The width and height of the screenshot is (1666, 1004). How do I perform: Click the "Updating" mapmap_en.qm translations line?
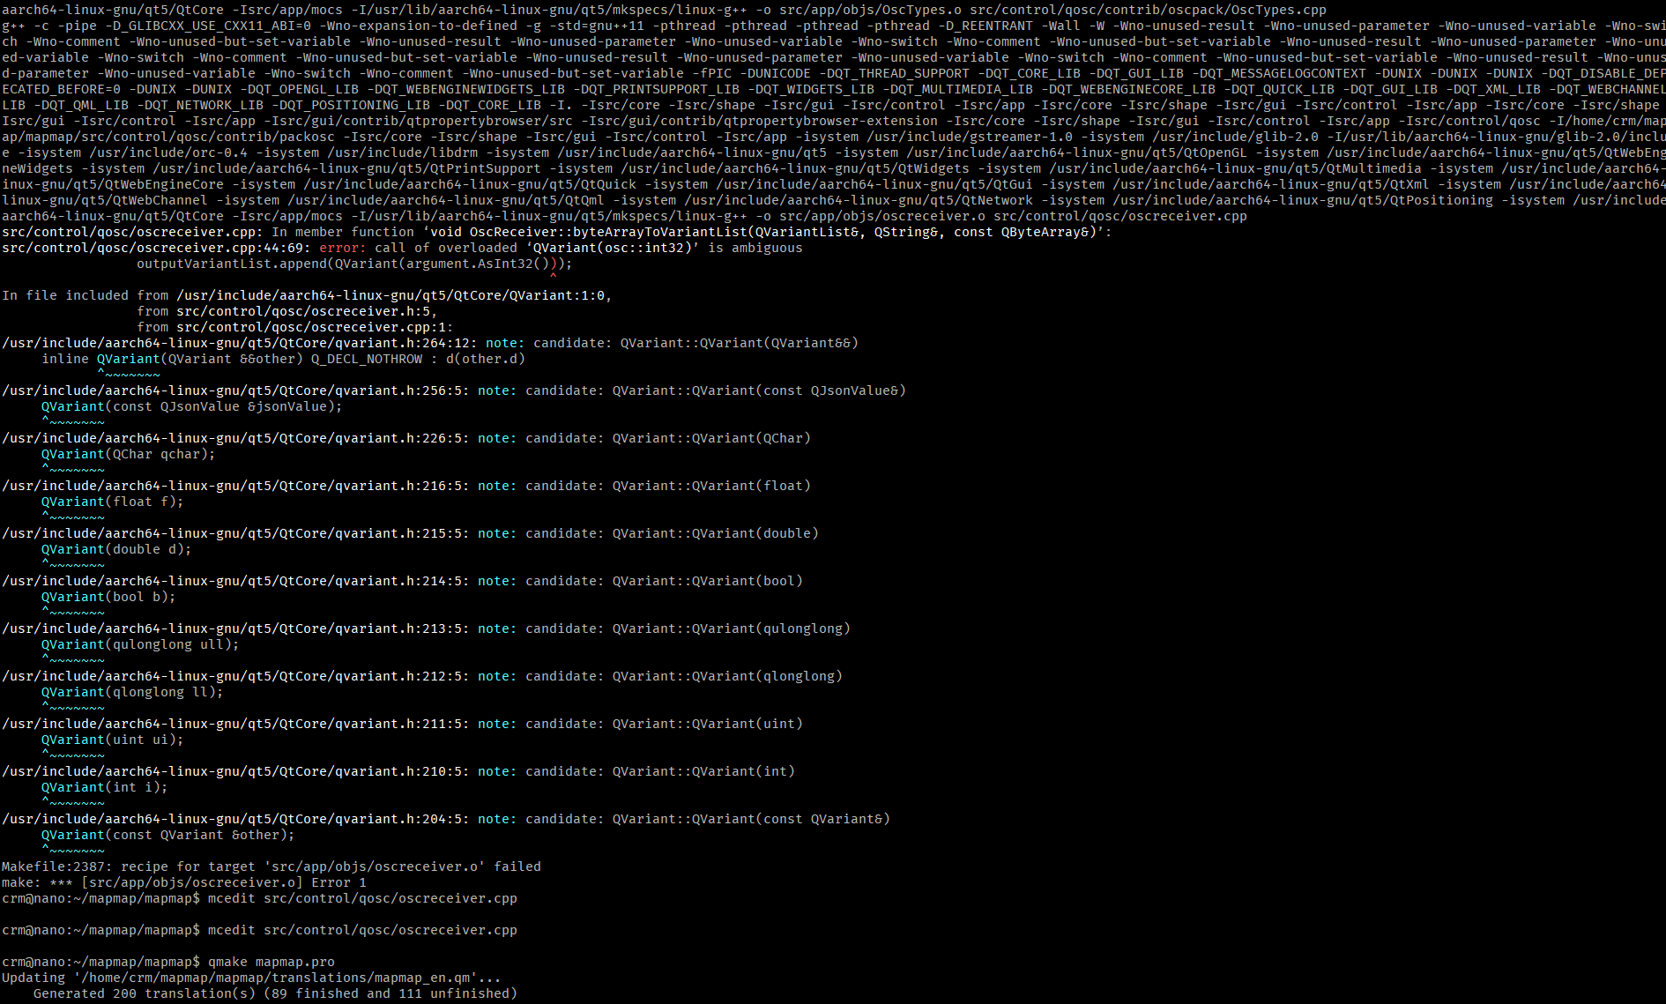251,978
